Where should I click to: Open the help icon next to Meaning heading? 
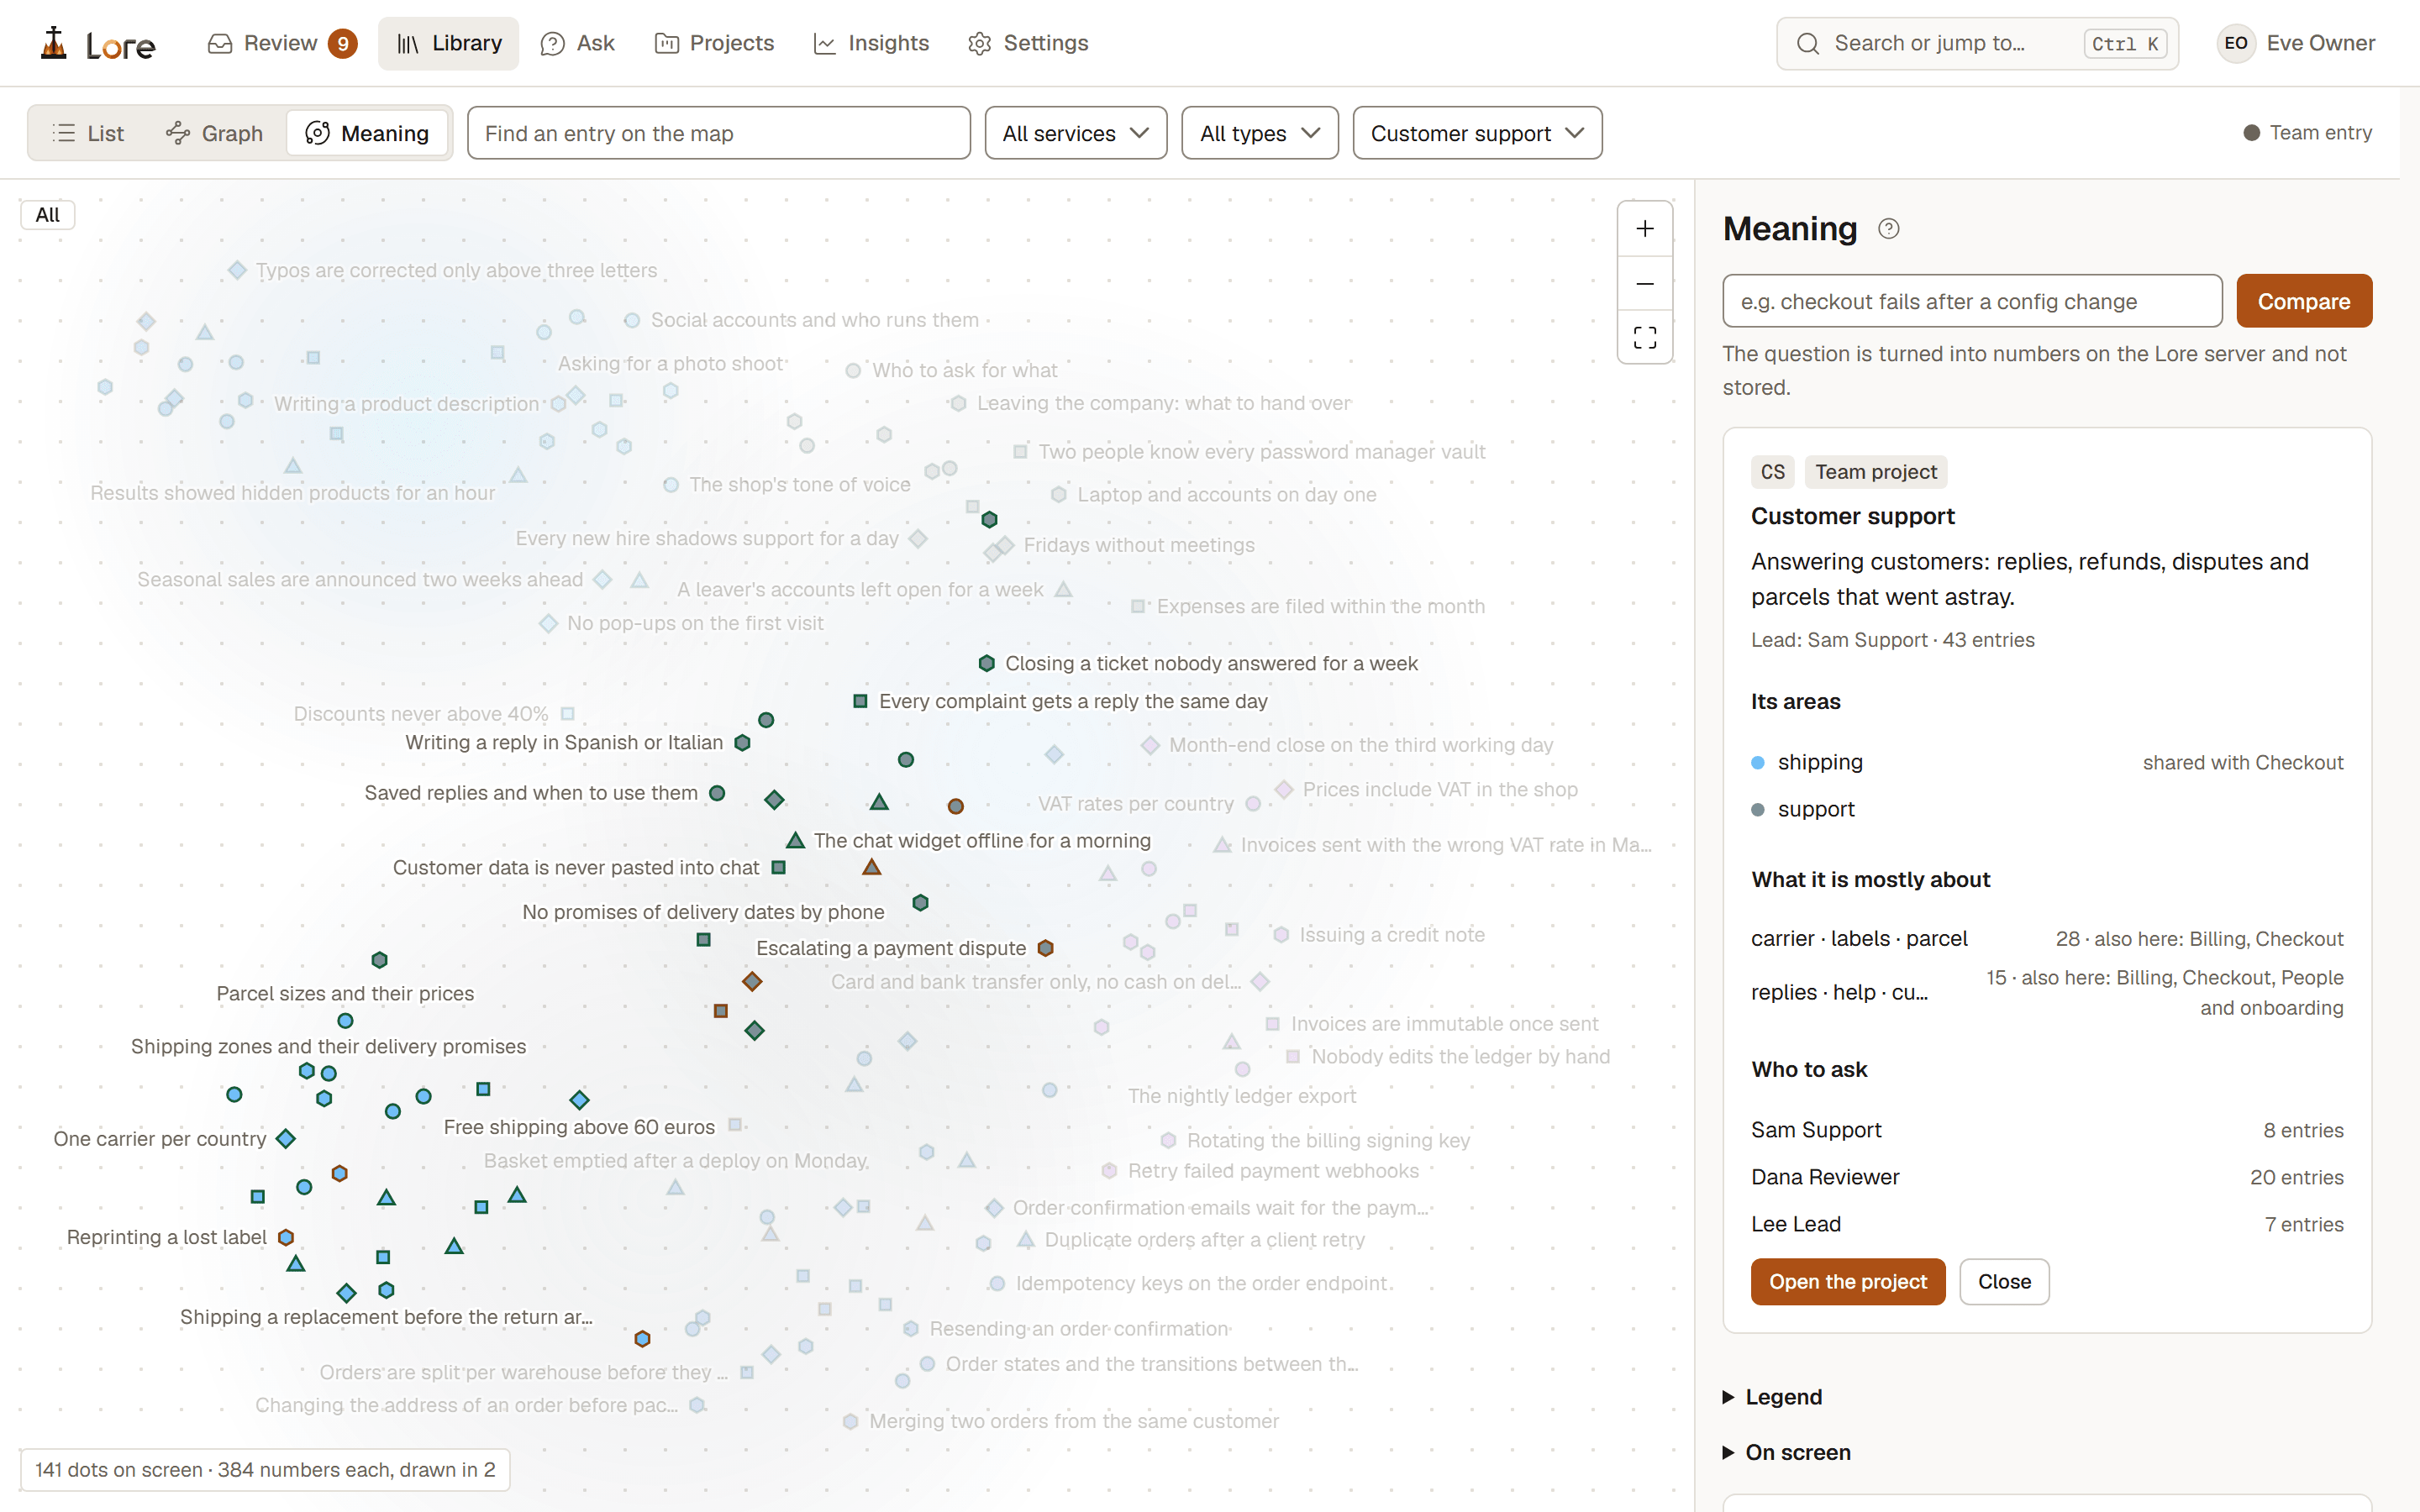coord(1888,229)
